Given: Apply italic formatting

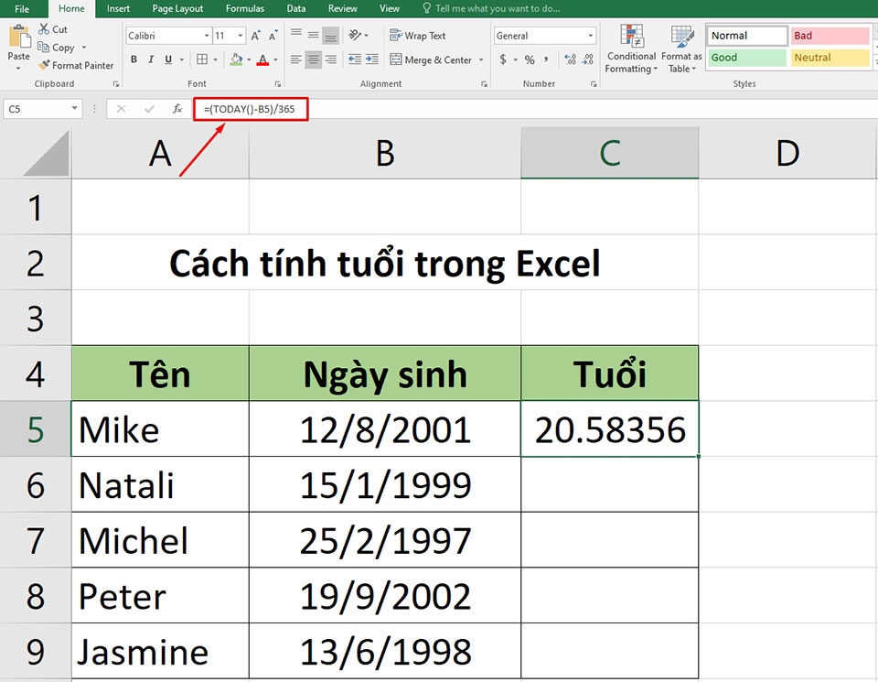Looking at the screenshot, I should point(149,59).
